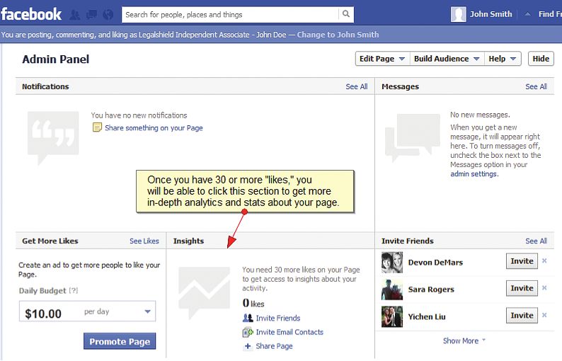Click the search magnifier icon
Viewport: 562px width, 361px height.
[346, 14]
